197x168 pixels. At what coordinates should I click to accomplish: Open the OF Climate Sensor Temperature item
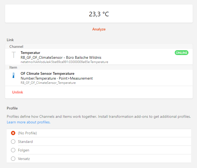pos(47,73)
